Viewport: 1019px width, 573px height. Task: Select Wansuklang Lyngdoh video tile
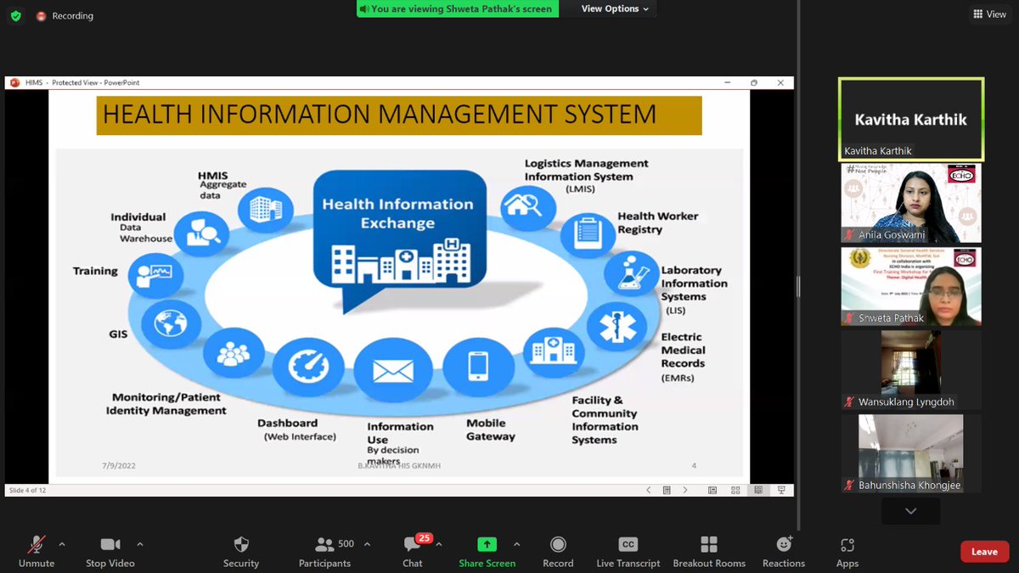click(x=911, y=369)
